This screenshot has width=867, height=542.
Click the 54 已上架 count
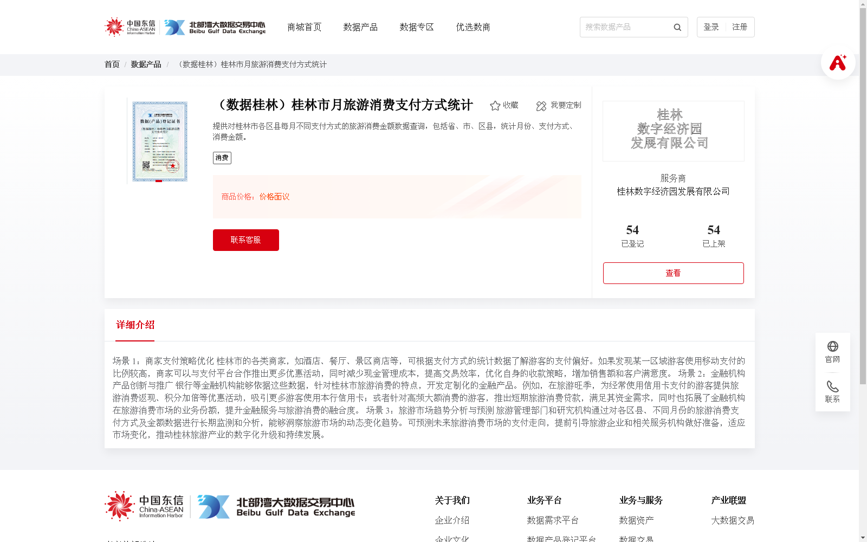[714, 236]
